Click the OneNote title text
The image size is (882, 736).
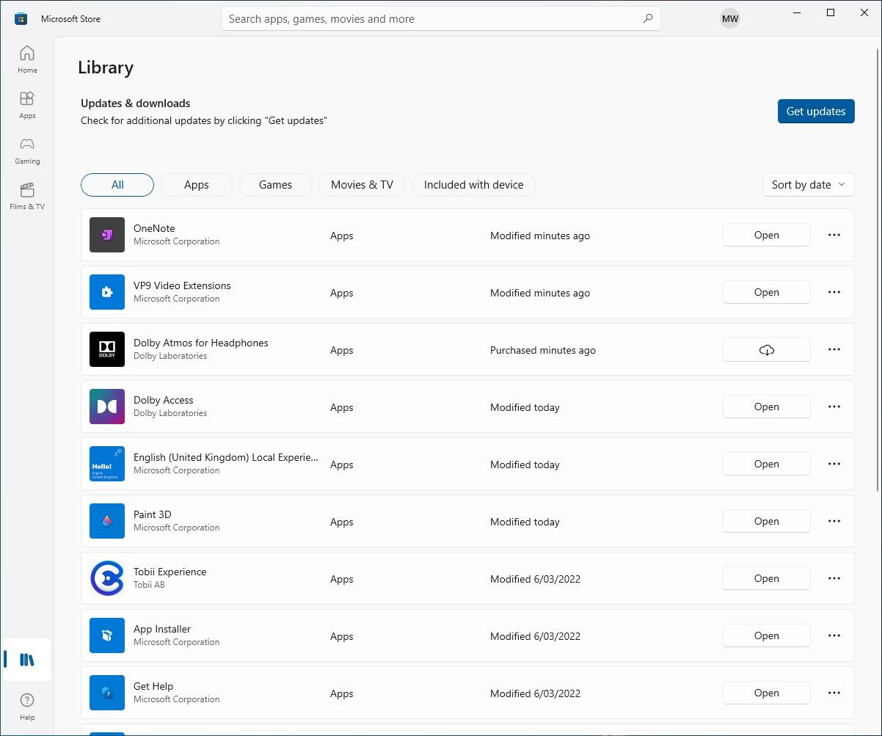[154, 228]
